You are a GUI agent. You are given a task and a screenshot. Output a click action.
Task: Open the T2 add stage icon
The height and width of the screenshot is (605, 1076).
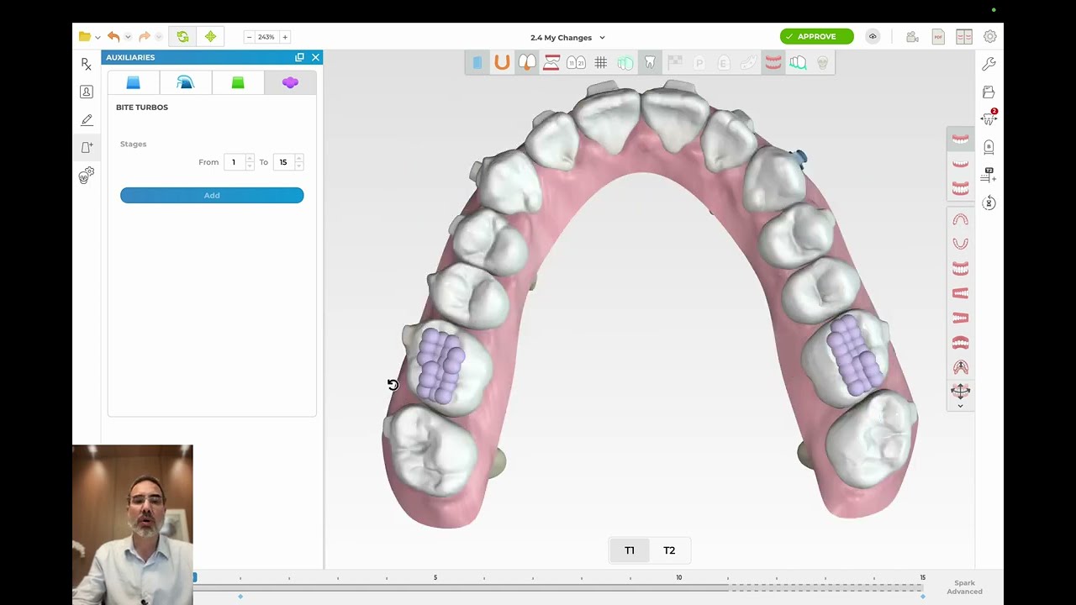(989, 175)
